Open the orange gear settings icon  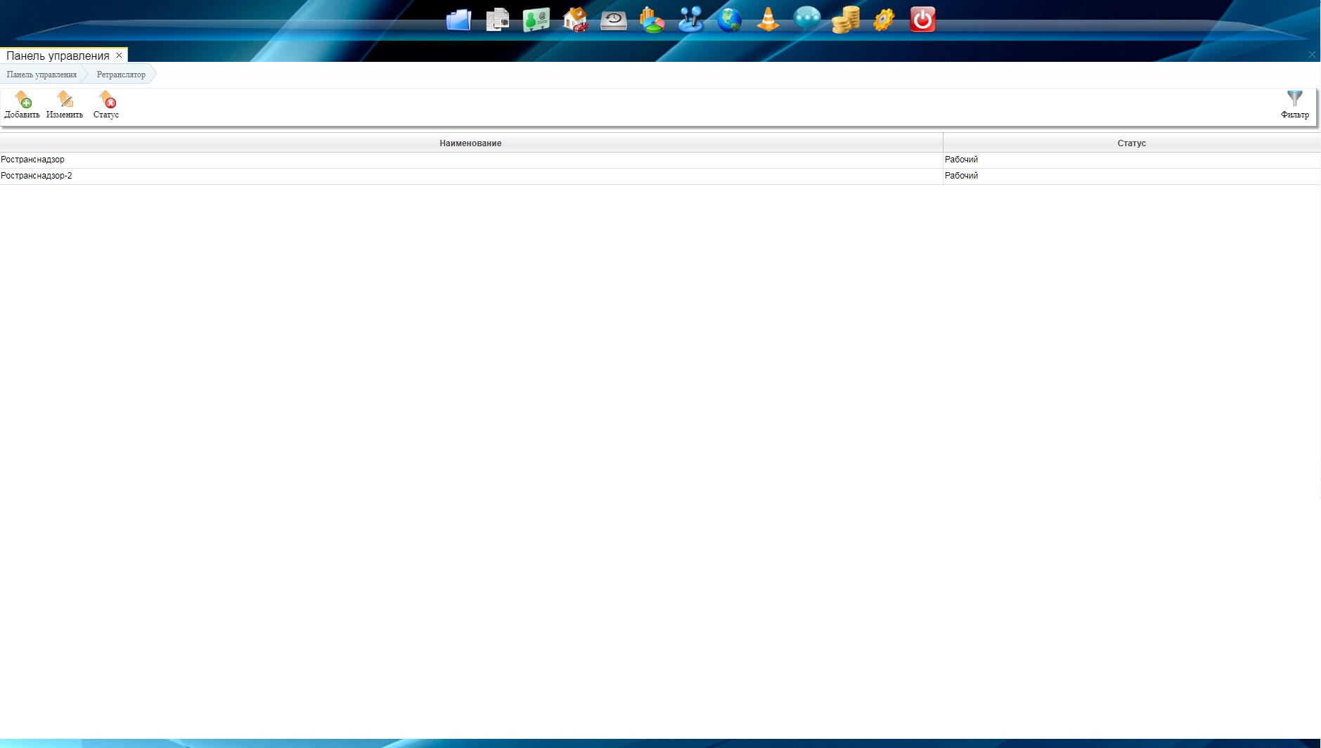tap(884, 20)
